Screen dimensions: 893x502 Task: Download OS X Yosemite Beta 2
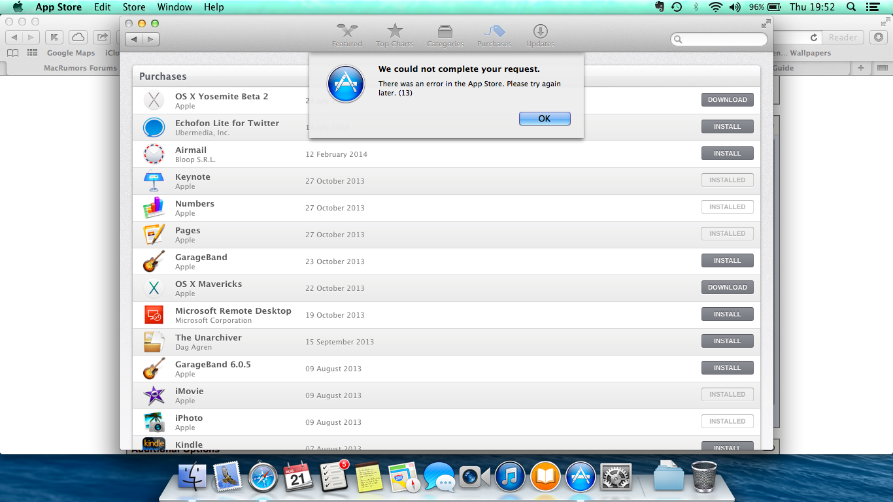(728, 100)
